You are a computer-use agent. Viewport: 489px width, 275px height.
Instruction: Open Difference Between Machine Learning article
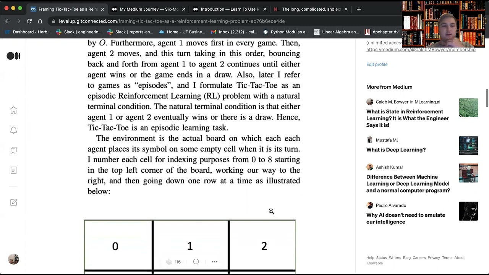408,184
